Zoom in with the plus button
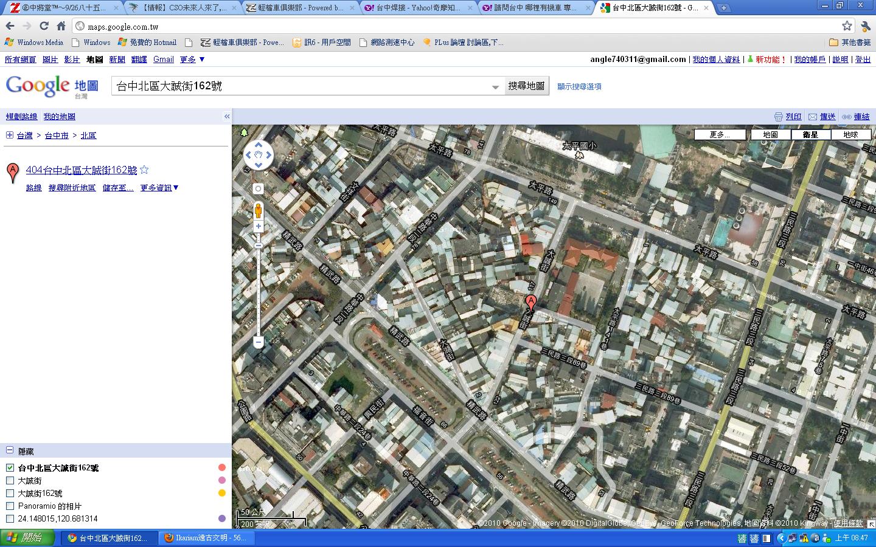 click(258, 226)
